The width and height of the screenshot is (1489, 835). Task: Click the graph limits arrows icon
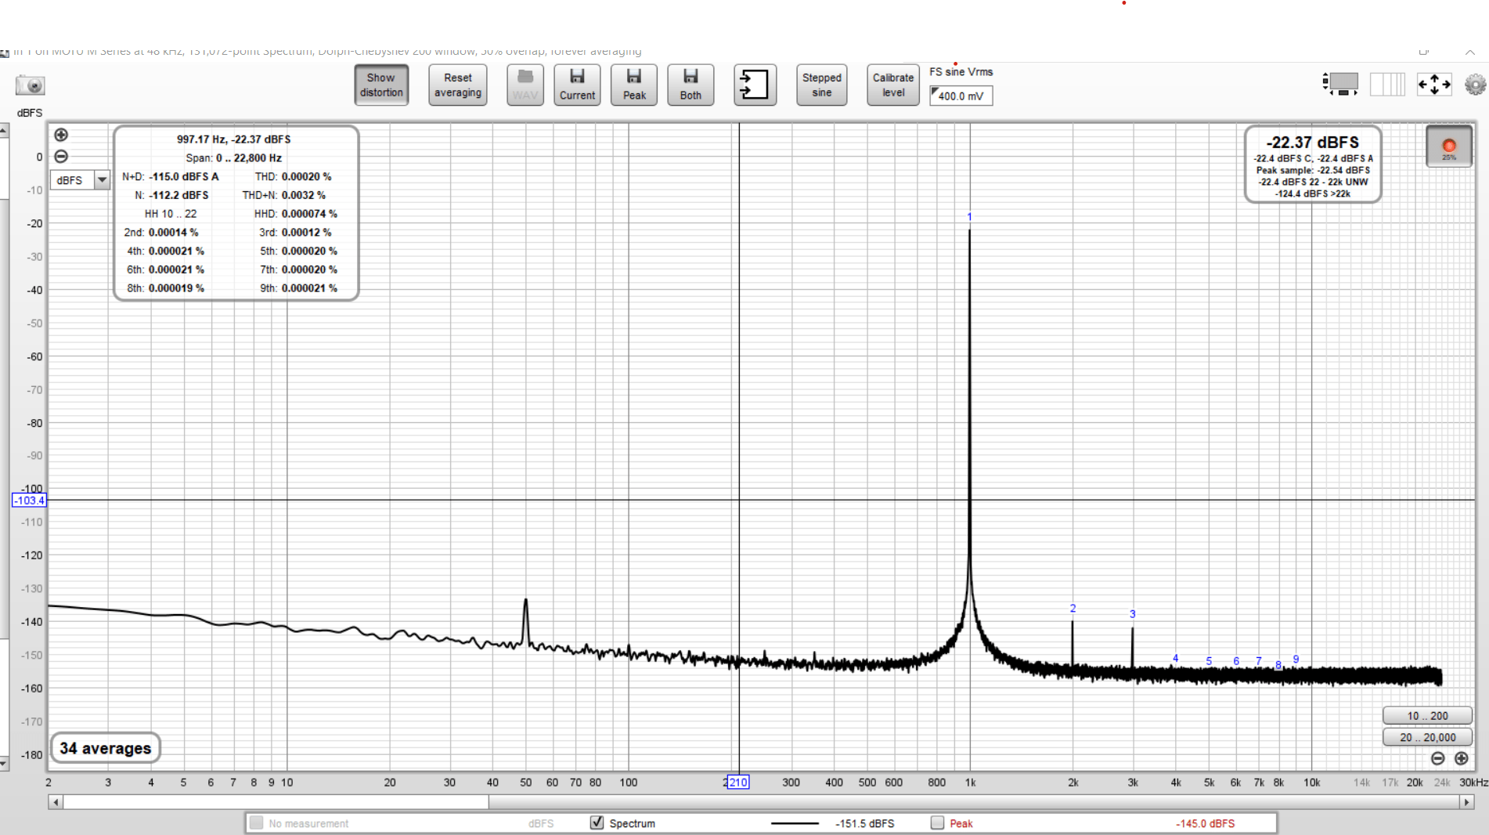click(1434, 84)
